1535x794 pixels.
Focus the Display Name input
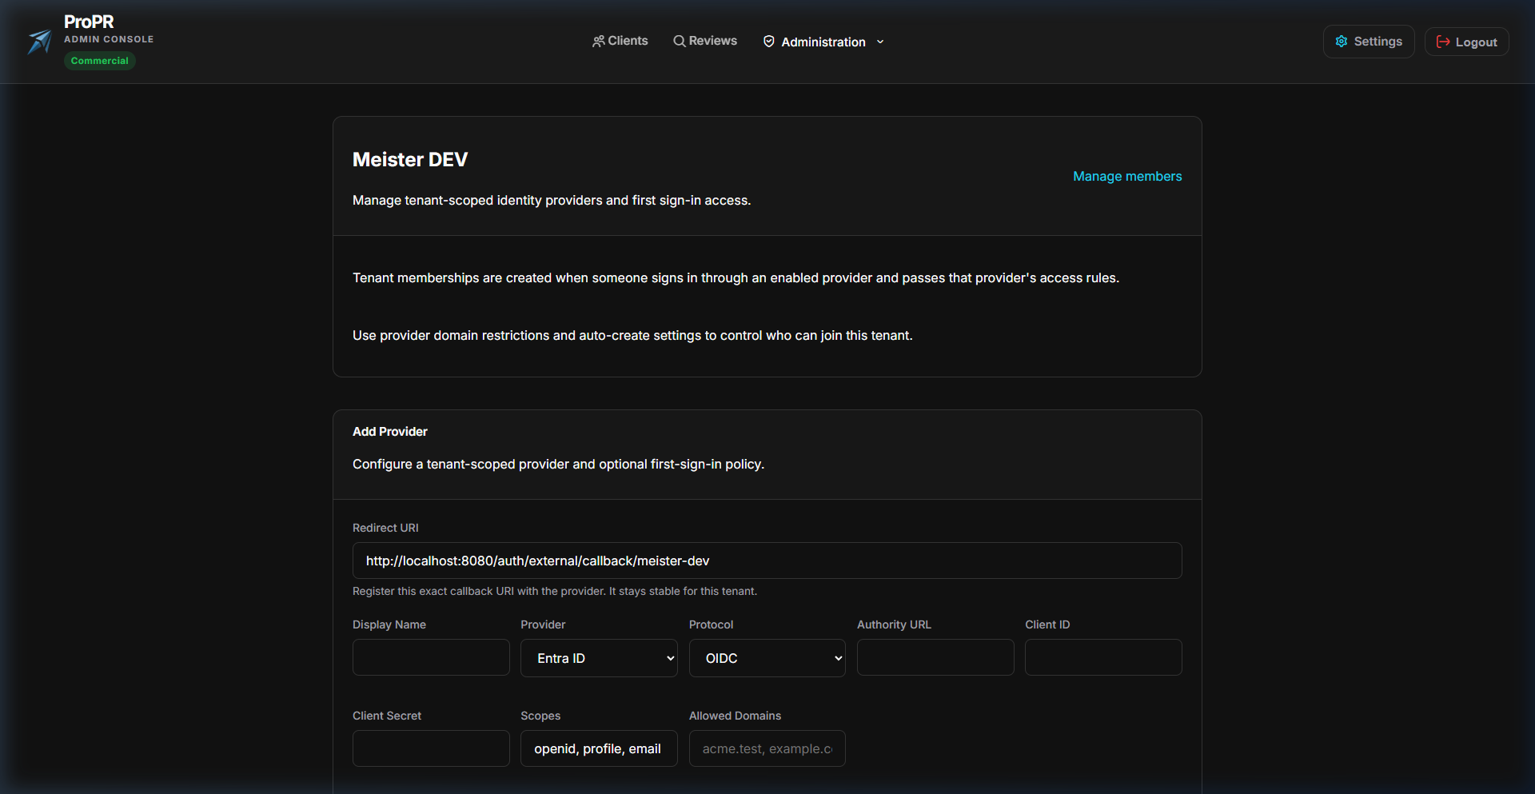pos(431,657)
